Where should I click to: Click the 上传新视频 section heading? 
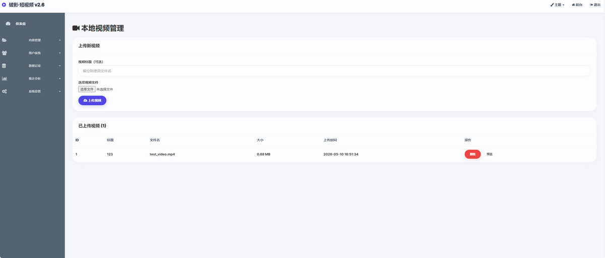(x=89, y=46)
